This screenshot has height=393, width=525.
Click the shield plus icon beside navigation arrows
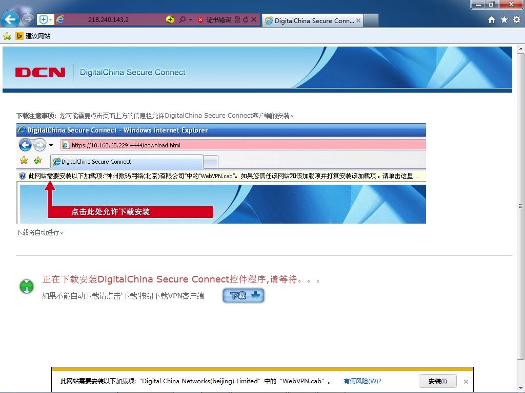(43, 20)
